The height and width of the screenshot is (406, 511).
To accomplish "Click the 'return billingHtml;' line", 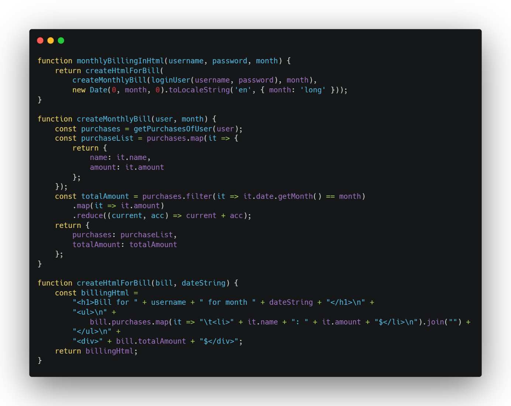I will (x=96, y=351).
